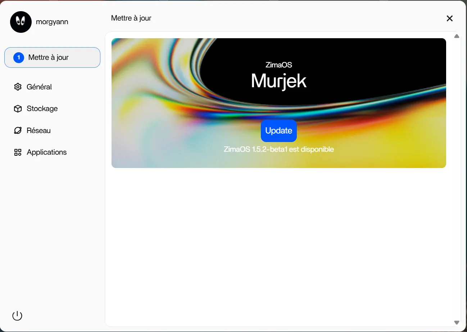Click the ZimaOS 1.5.2-beta1 disponible text
The height and width of the screenshot is (332, 467).
(278, 149)
